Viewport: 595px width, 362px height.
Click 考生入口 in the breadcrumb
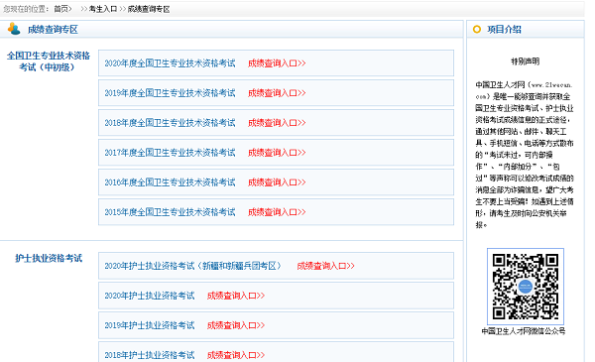click(x=103, y=9)
